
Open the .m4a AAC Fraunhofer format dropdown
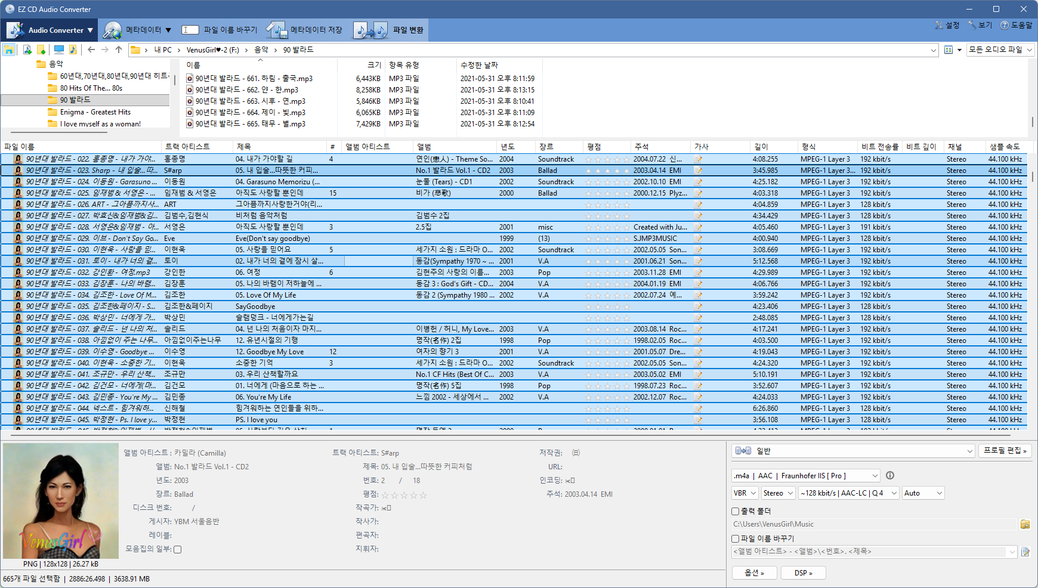click(806, 476)
